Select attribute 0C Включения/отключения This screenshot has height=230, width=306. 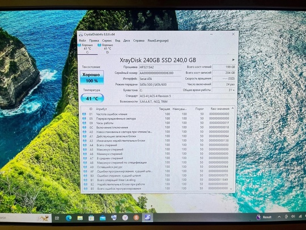(x=156, y=127)
